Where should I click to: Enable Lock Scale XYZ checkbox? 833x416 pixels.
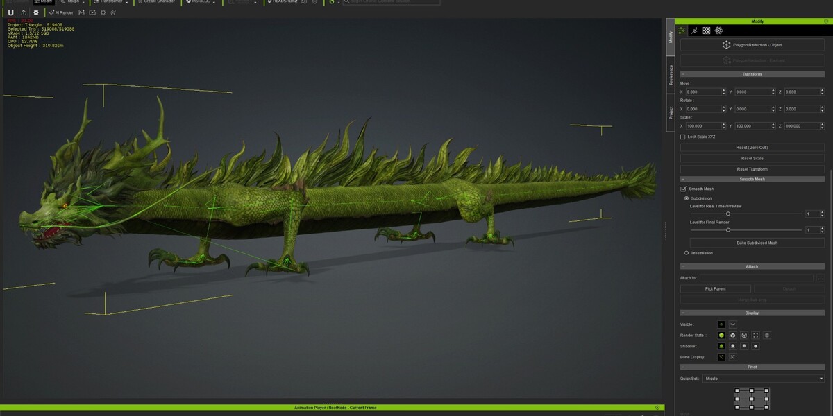683,137
